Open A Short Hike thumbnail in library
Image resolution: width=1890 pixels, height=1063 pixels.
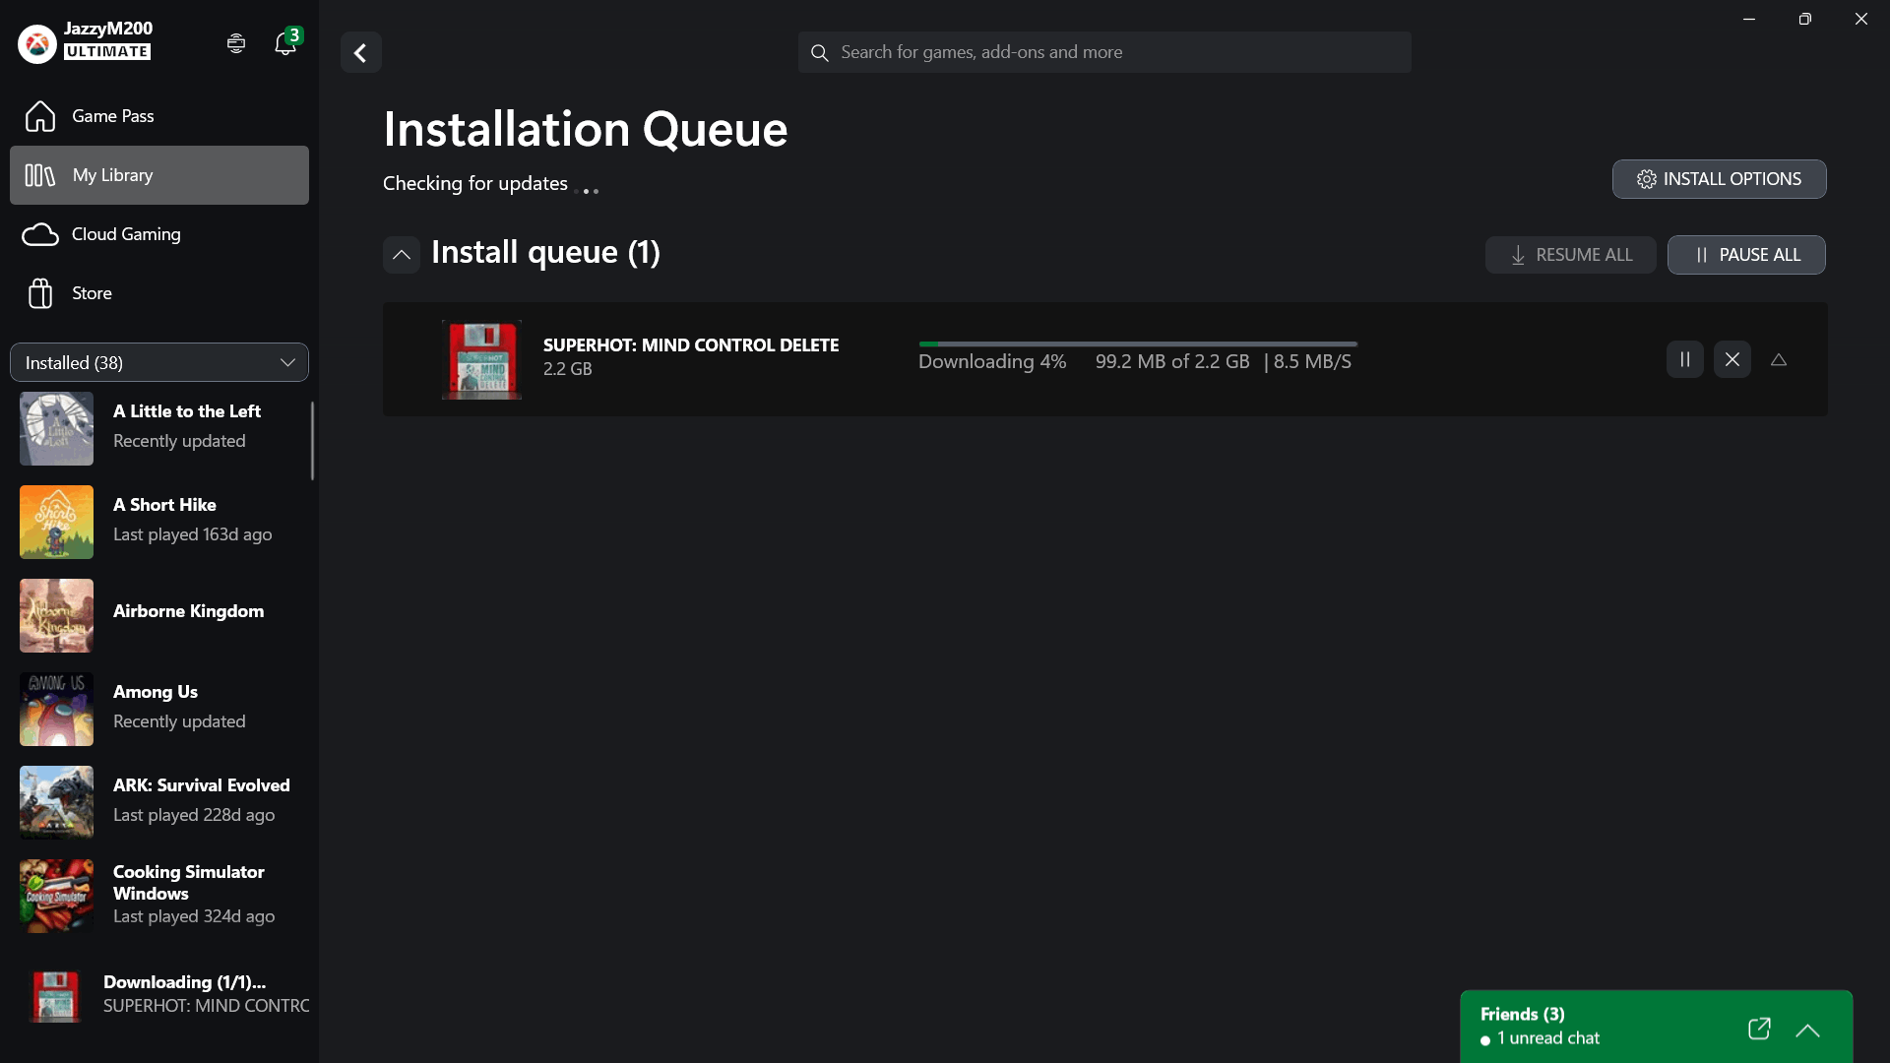[x=56, y=522]
